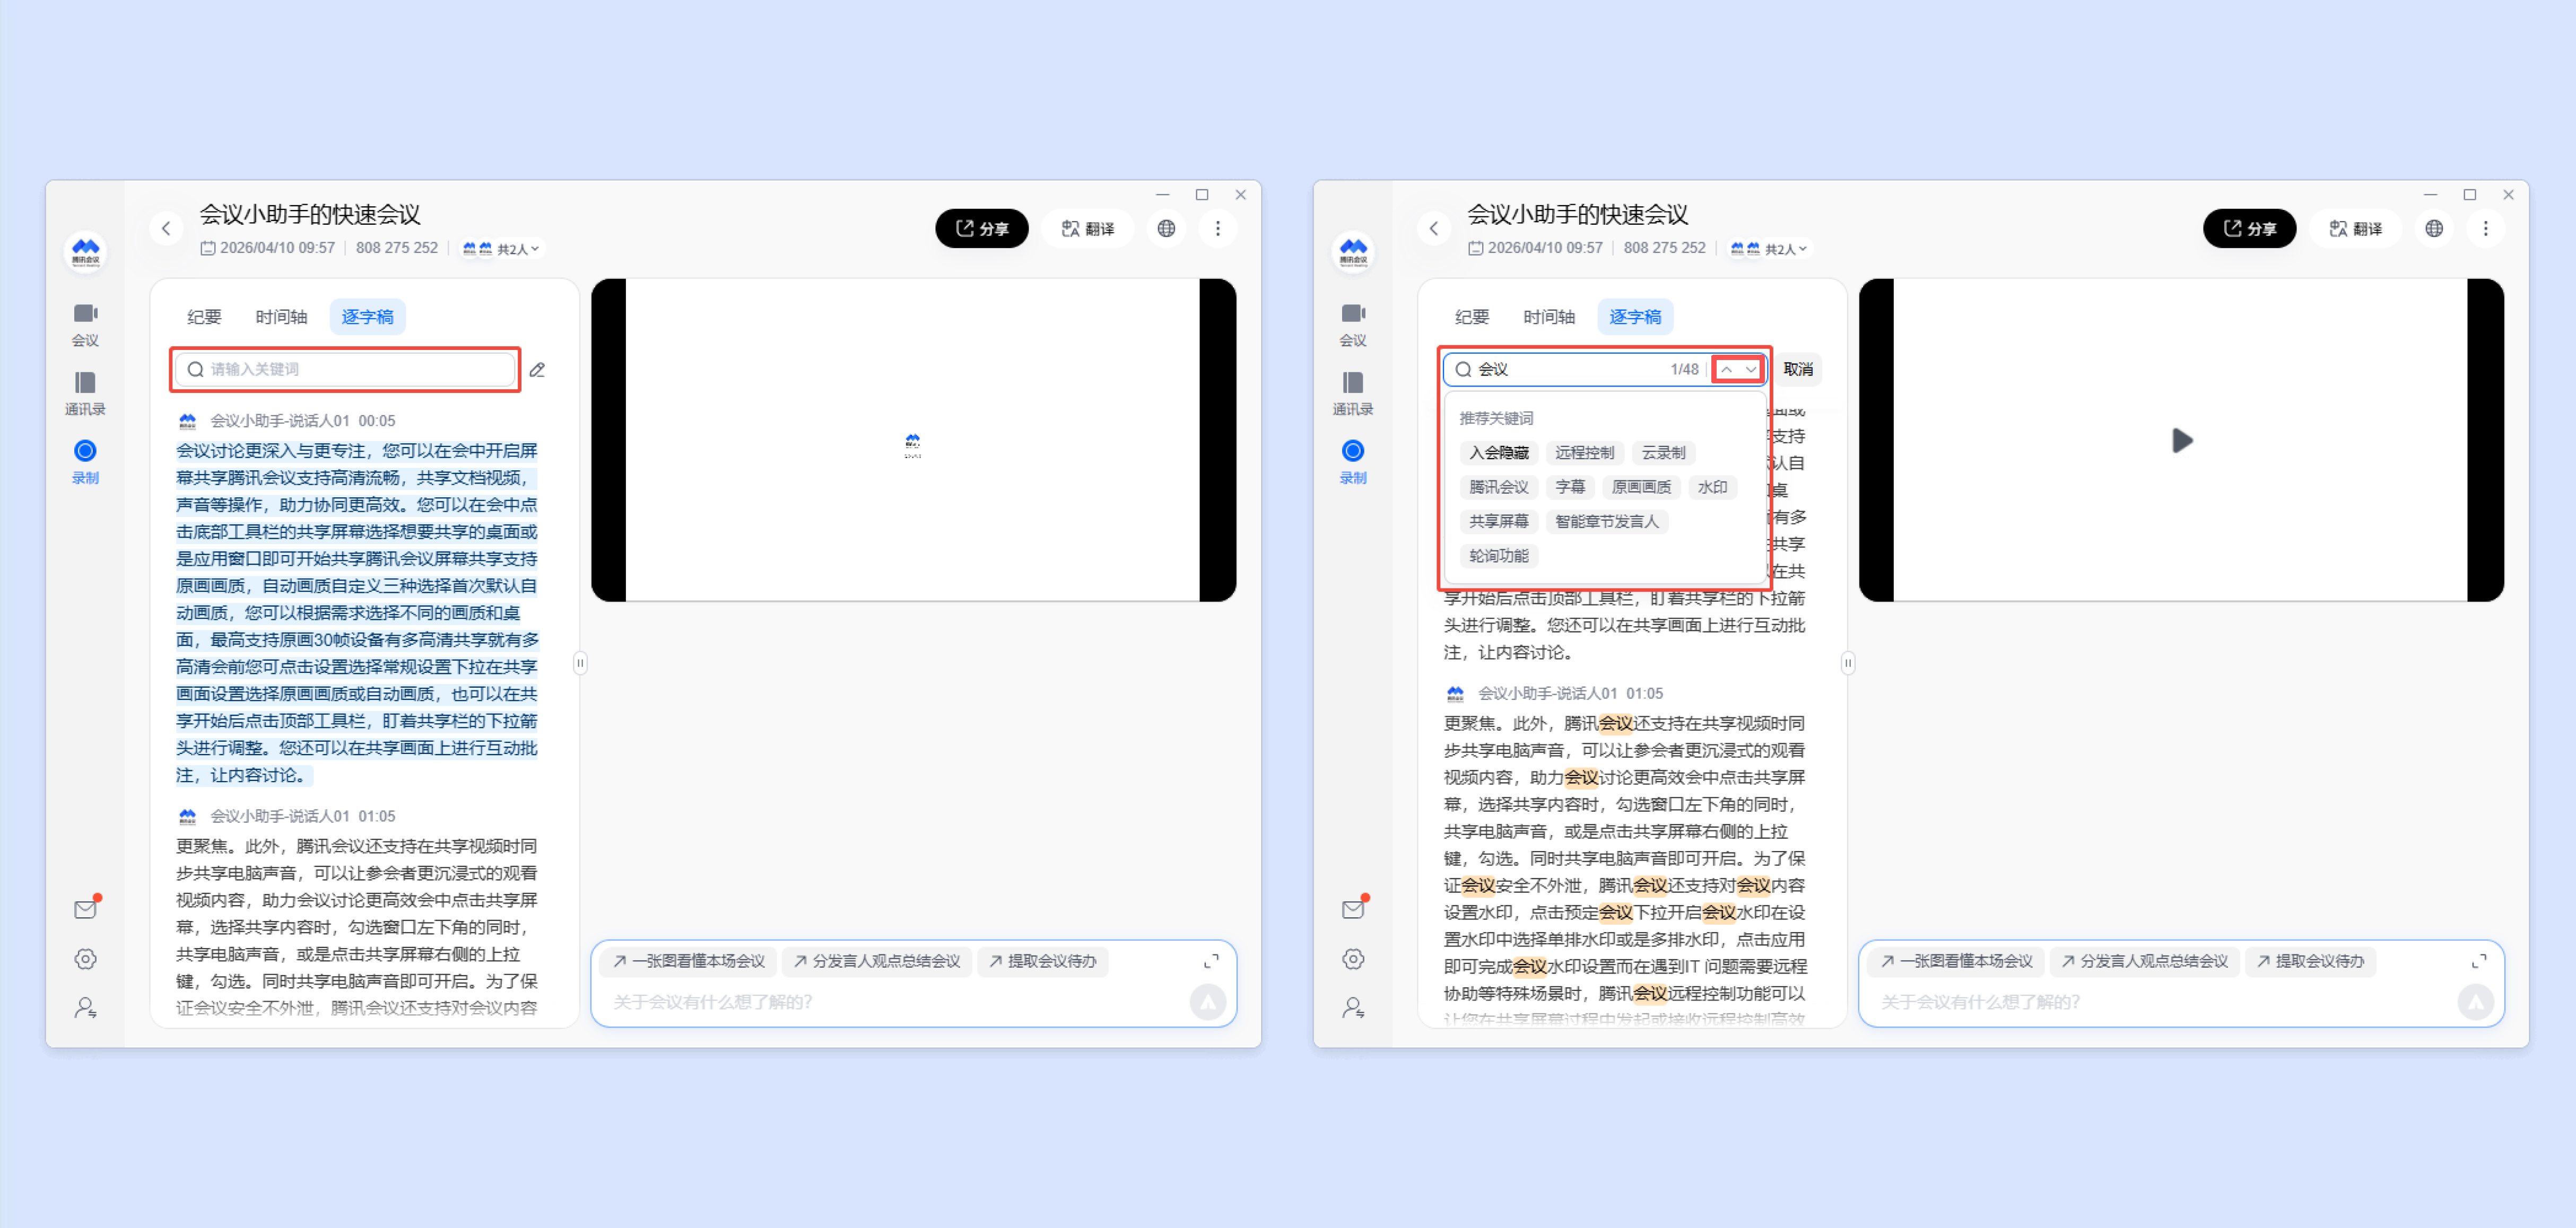Open more options menu in left window
2576x1228 pixels.
[1217, 228]
